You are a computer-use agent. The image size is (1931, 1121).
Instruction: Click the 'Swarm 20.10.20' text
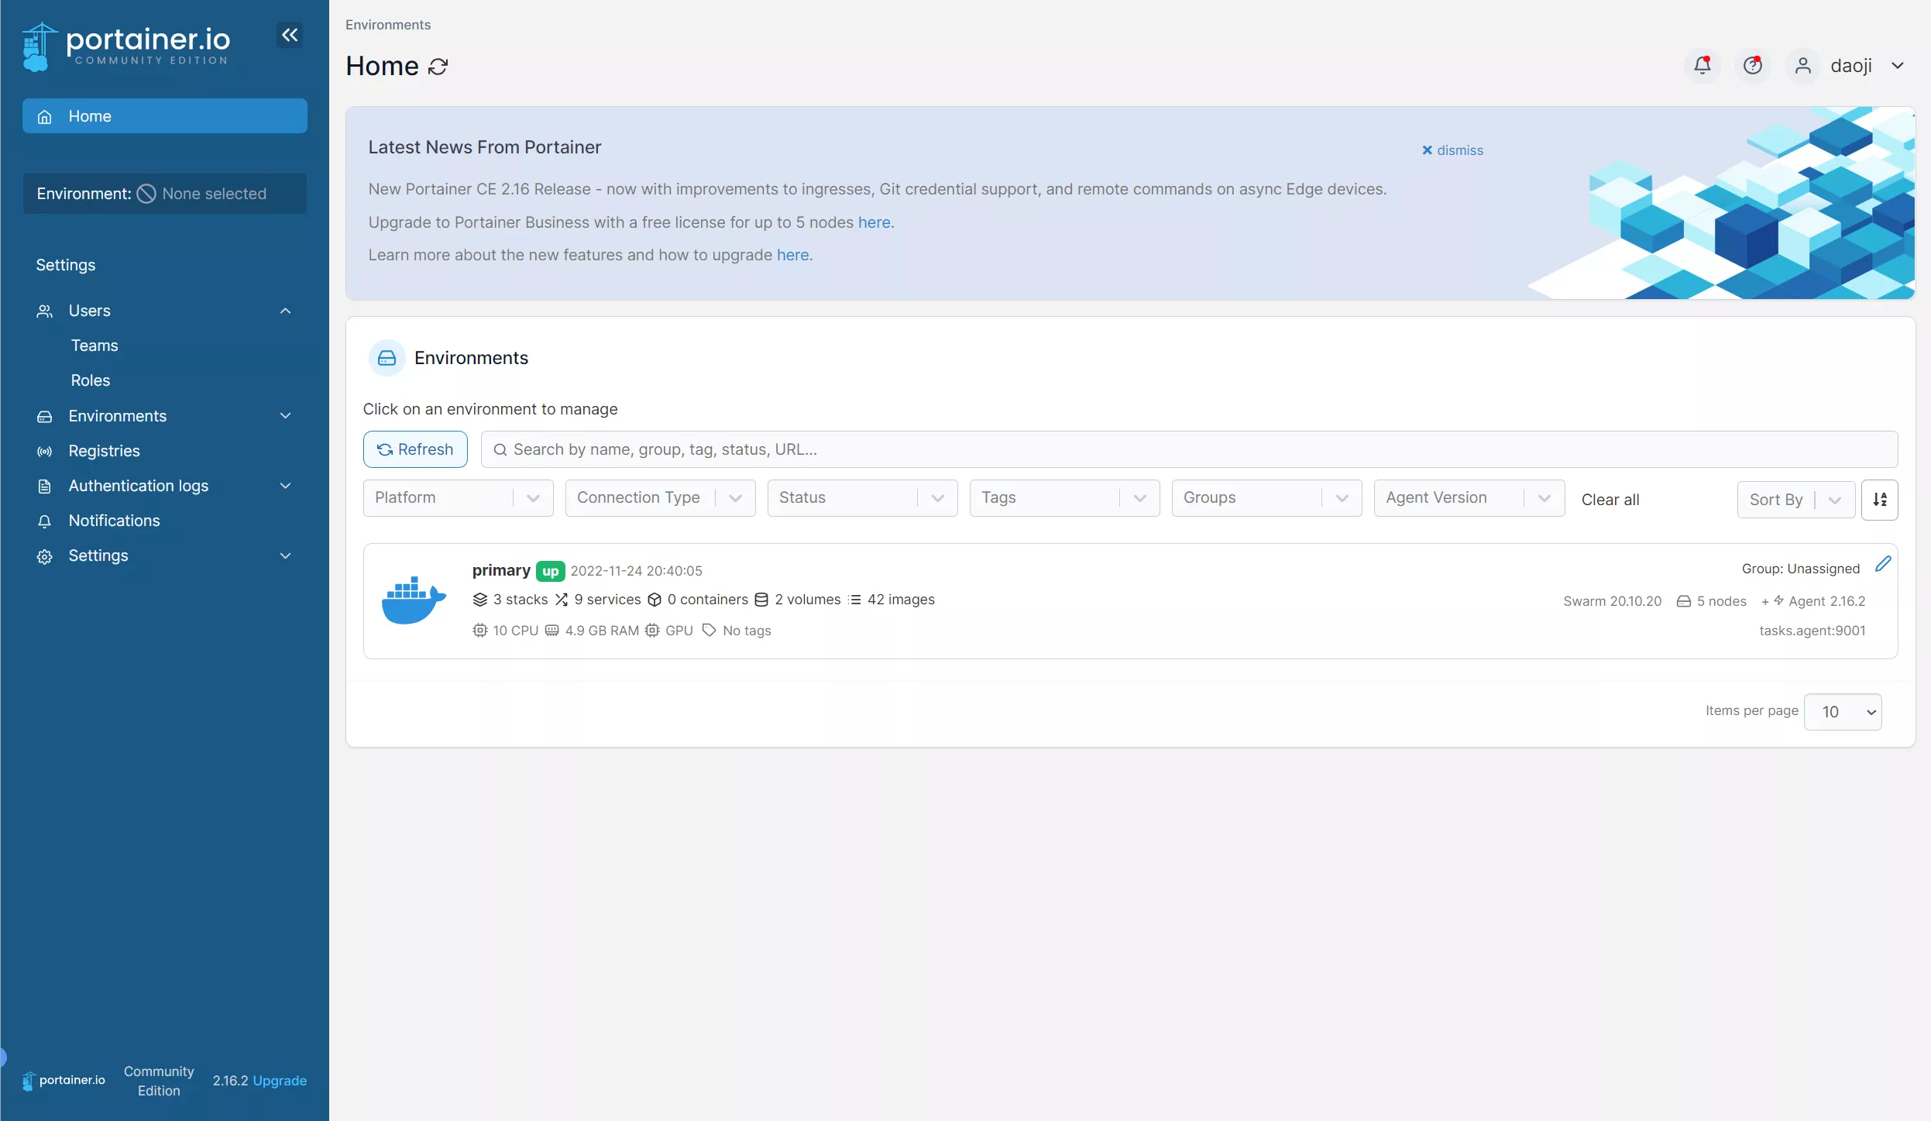pyautogui.click(x=1612, y=601)
